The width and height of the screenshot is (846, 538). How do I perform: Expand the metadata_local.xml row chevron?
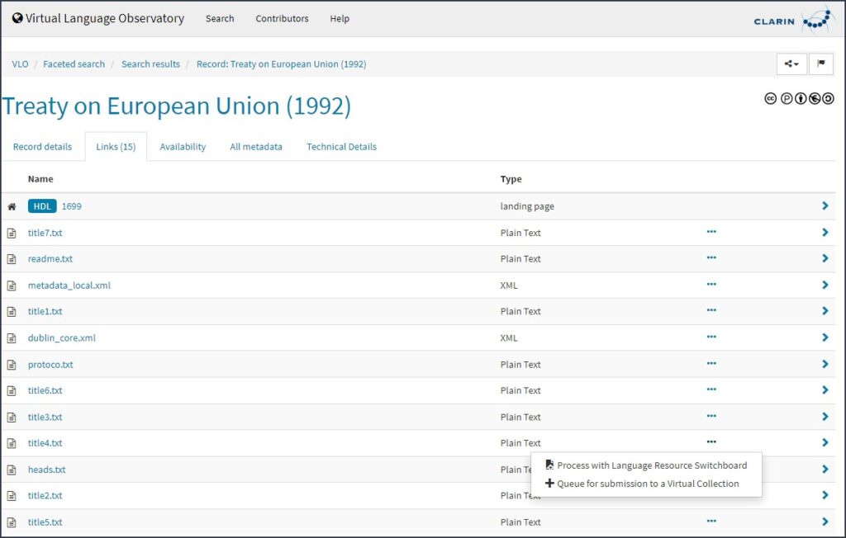(x=825, y=285)
